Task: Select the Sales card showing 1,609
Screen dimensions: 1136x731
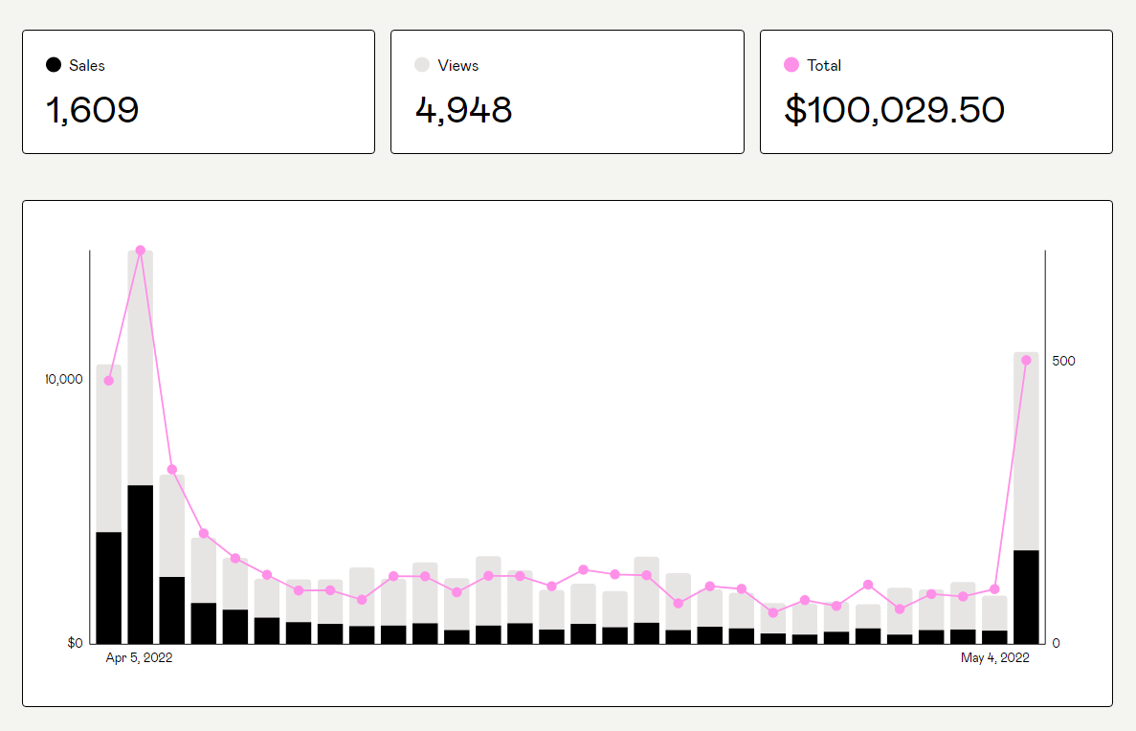Action: tap(198, 92)
